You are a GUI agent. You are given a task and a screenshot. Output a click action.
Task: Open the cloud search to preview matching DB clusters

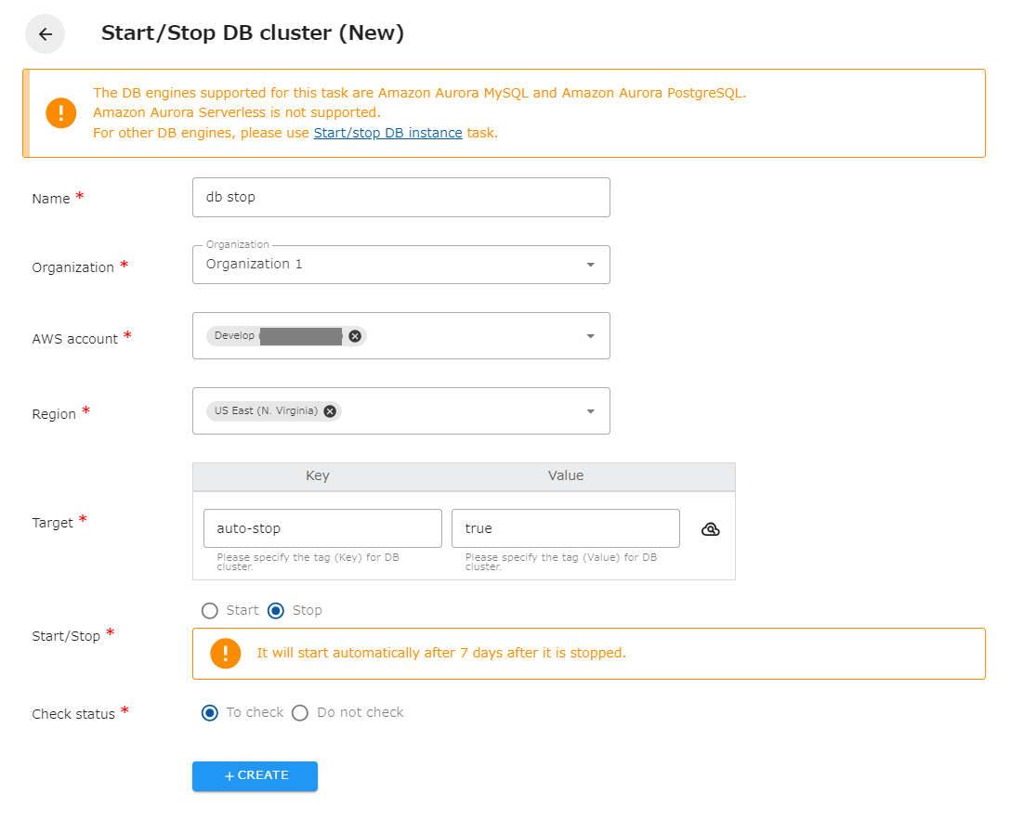(x=711, y=528)
